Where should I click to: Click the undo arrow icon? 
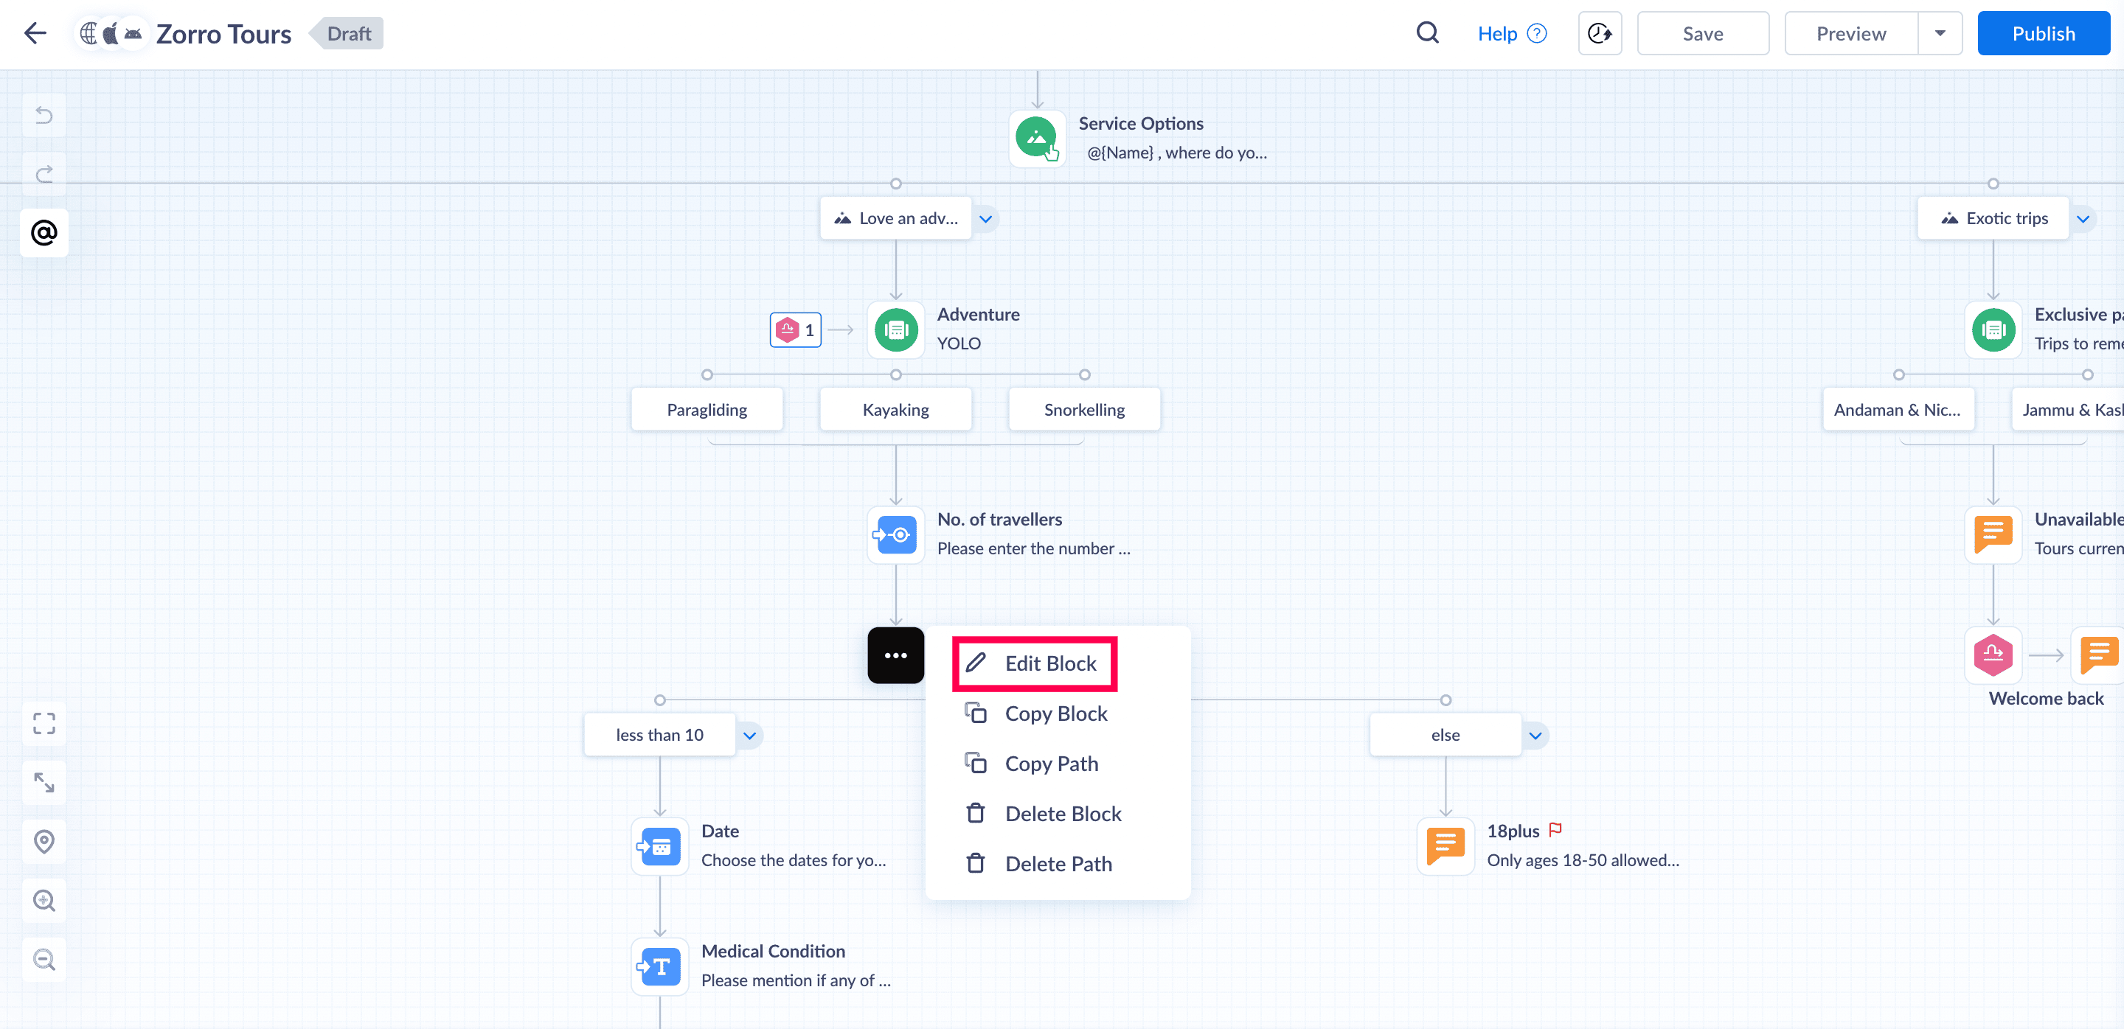pos(44,114)
